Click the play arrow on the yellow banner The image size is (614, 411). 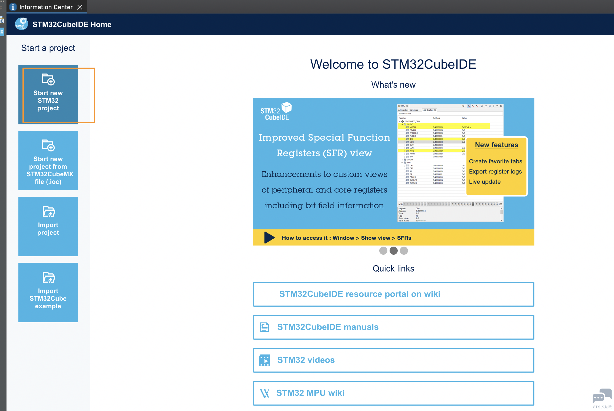click(269, 238)
